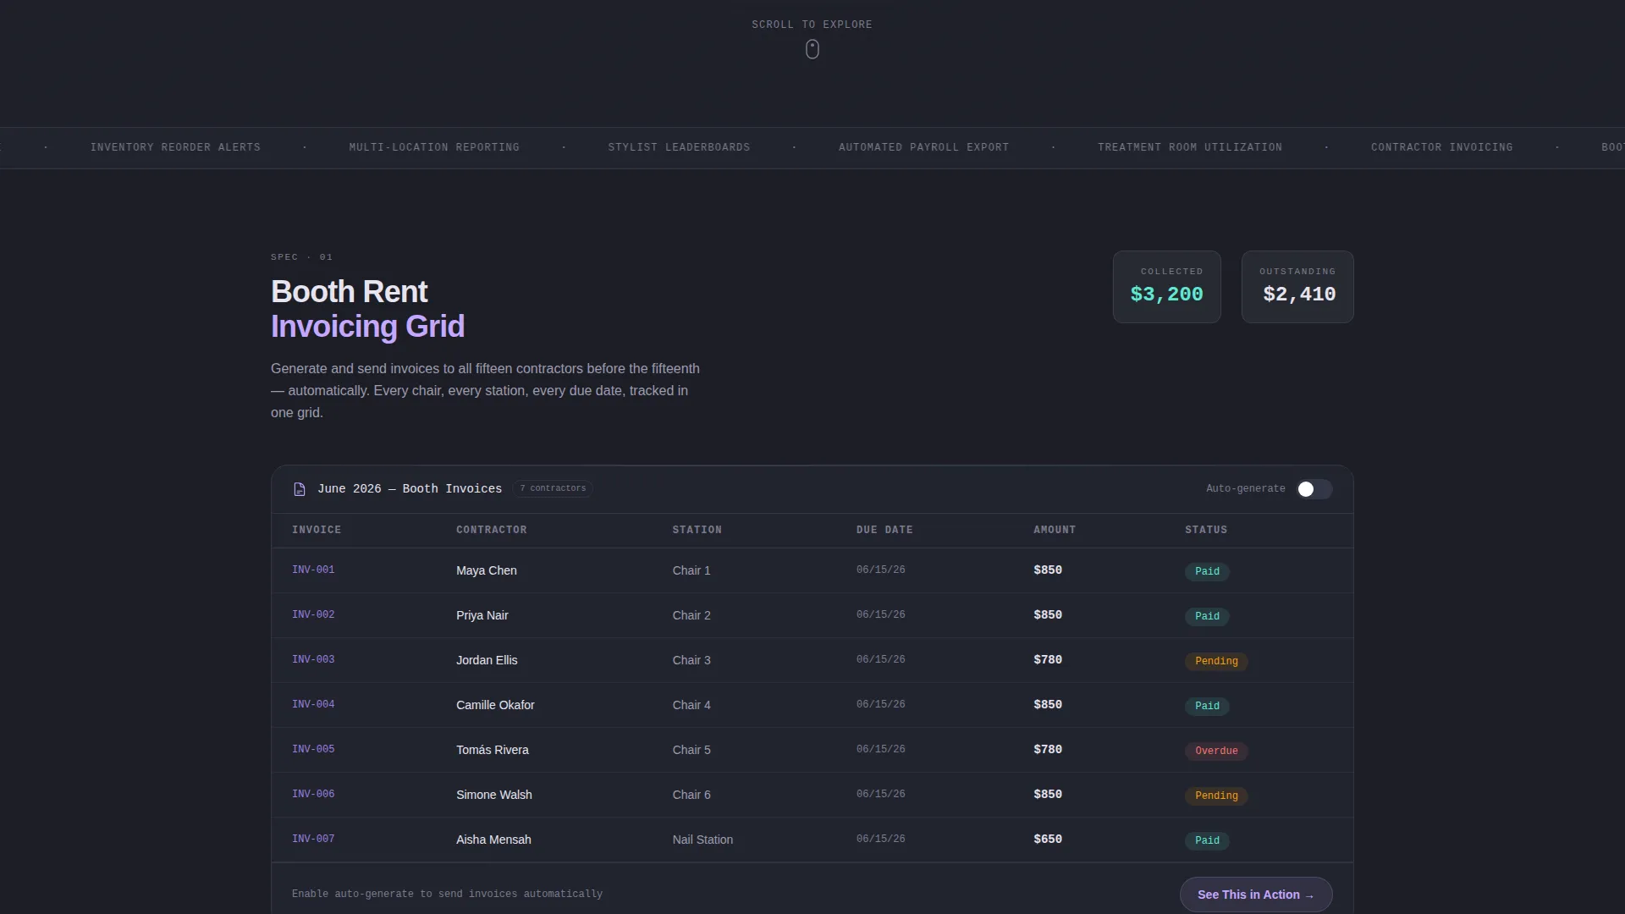1625x914 pixels.
Task: Click the Pending badge for Simone Walsh
Action: tap(1216, 796)
